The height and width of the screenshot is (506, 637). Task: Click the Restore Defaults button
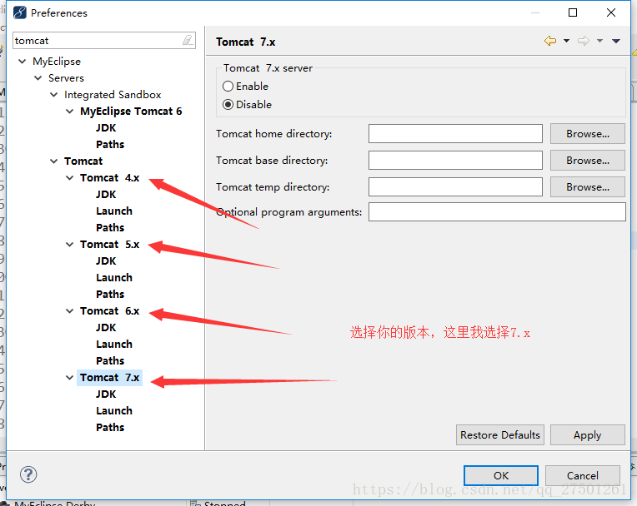click(500, 435)
